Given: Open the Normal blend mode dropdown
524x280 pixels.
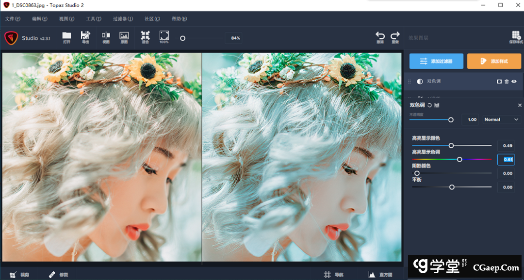Looking at the screenshot, I should click(x=501, y=119).
